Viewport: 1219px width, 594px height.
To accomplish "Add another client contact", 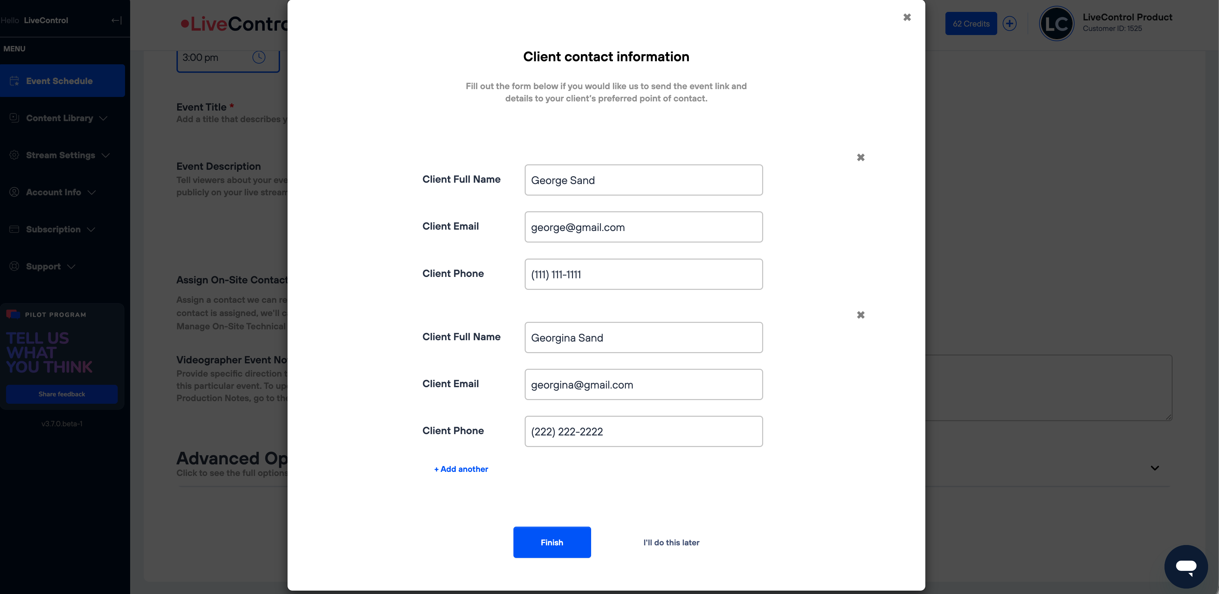I will [x=461, y=469].
